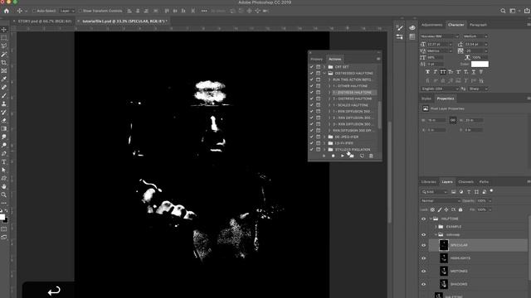Open the font style Medium dropdown
The height and width of the screenshot is (298, 531).
[x=475, y=36]
